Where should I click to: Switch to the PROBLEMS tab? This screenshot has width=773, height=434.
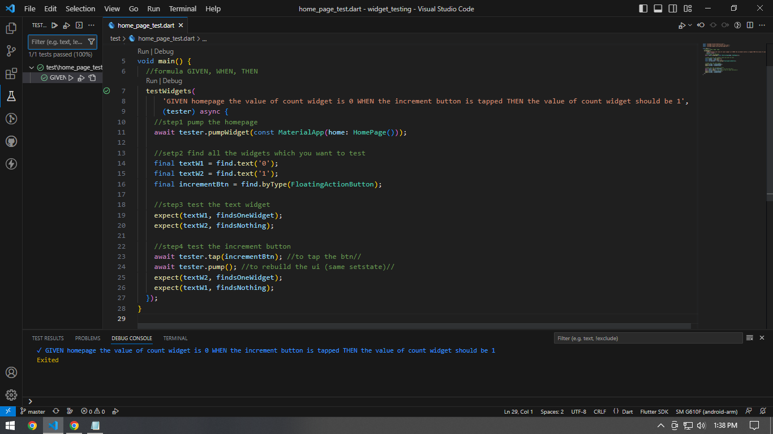coord(88,338)
